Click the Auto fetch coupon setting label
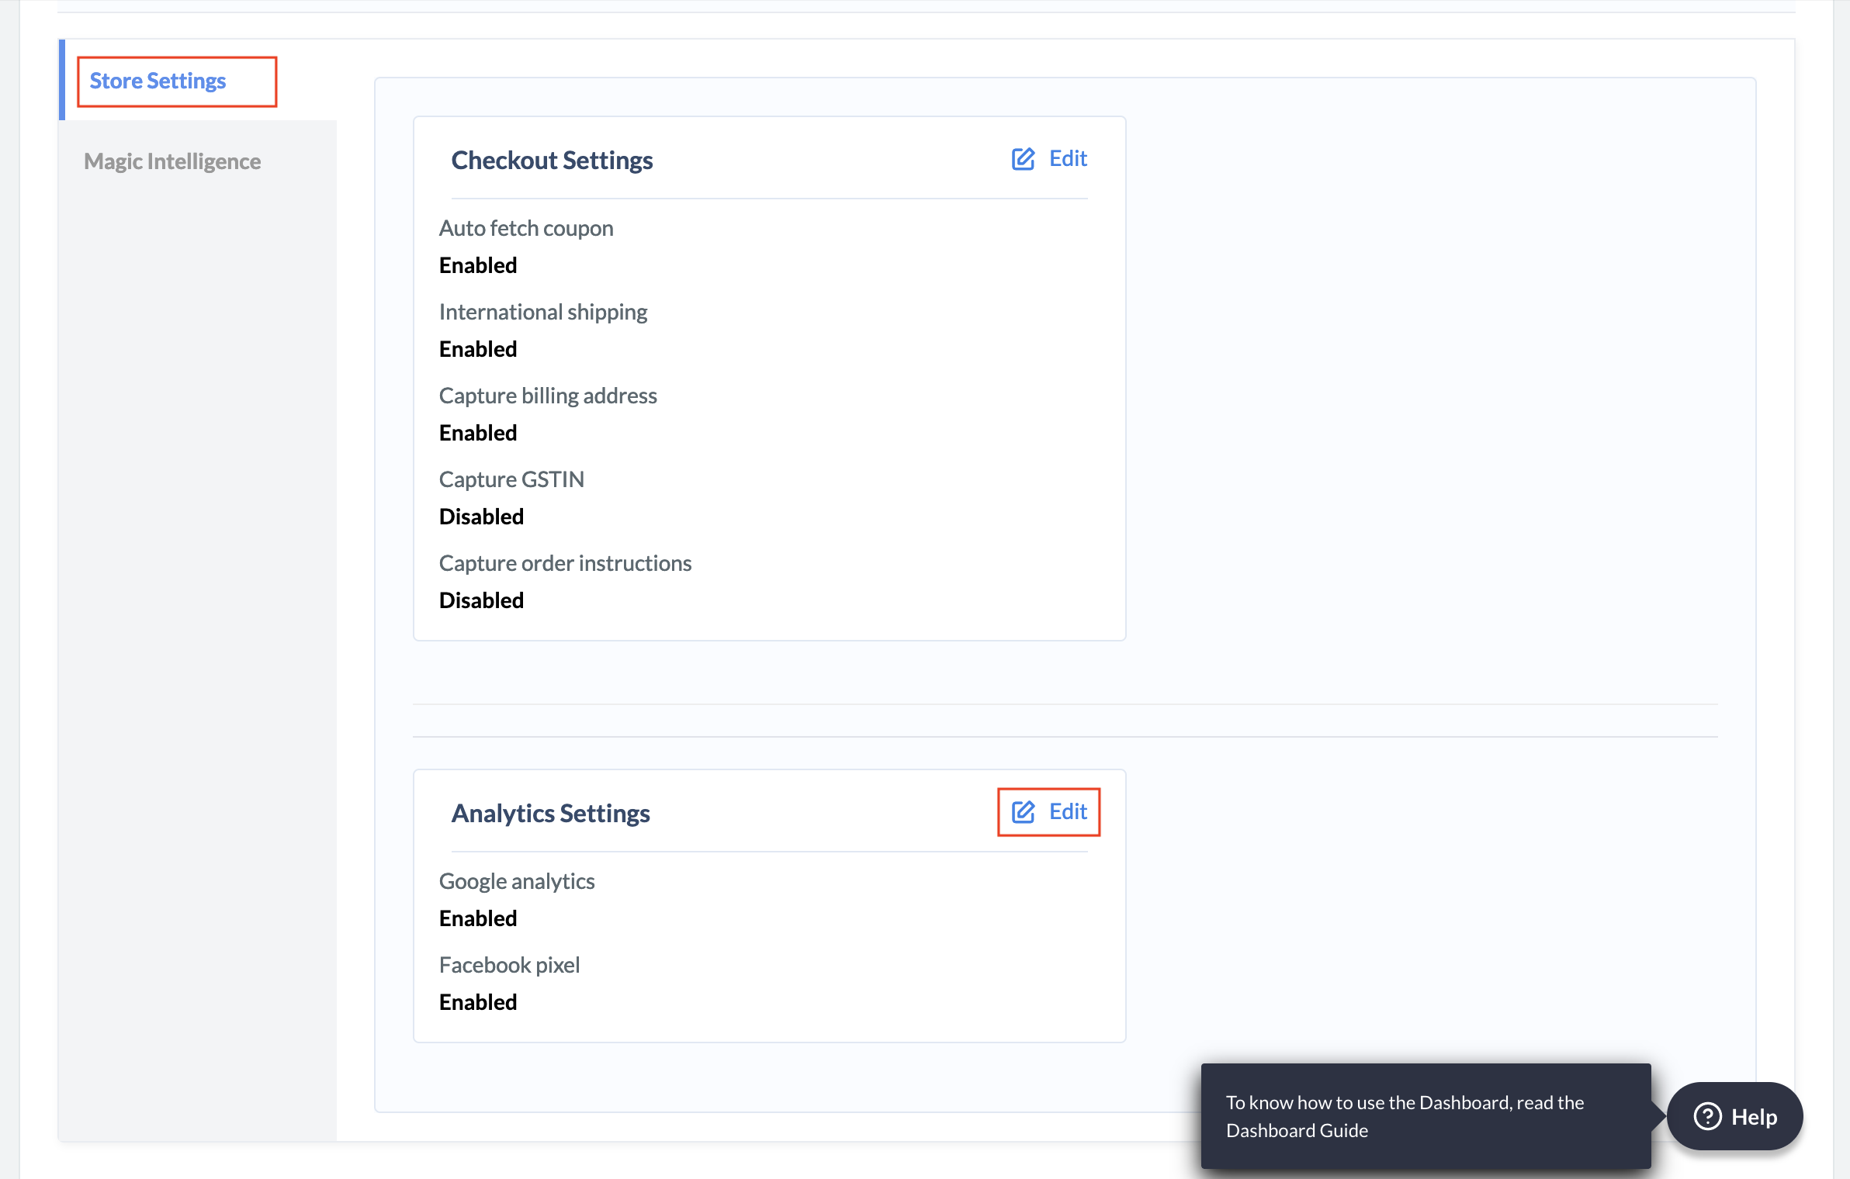 coord(526,227)
